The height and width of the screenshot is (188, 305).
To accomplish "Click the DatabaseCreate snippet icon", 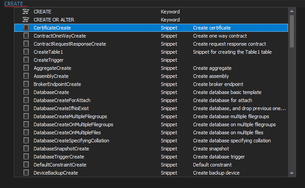I will (26, 92).
